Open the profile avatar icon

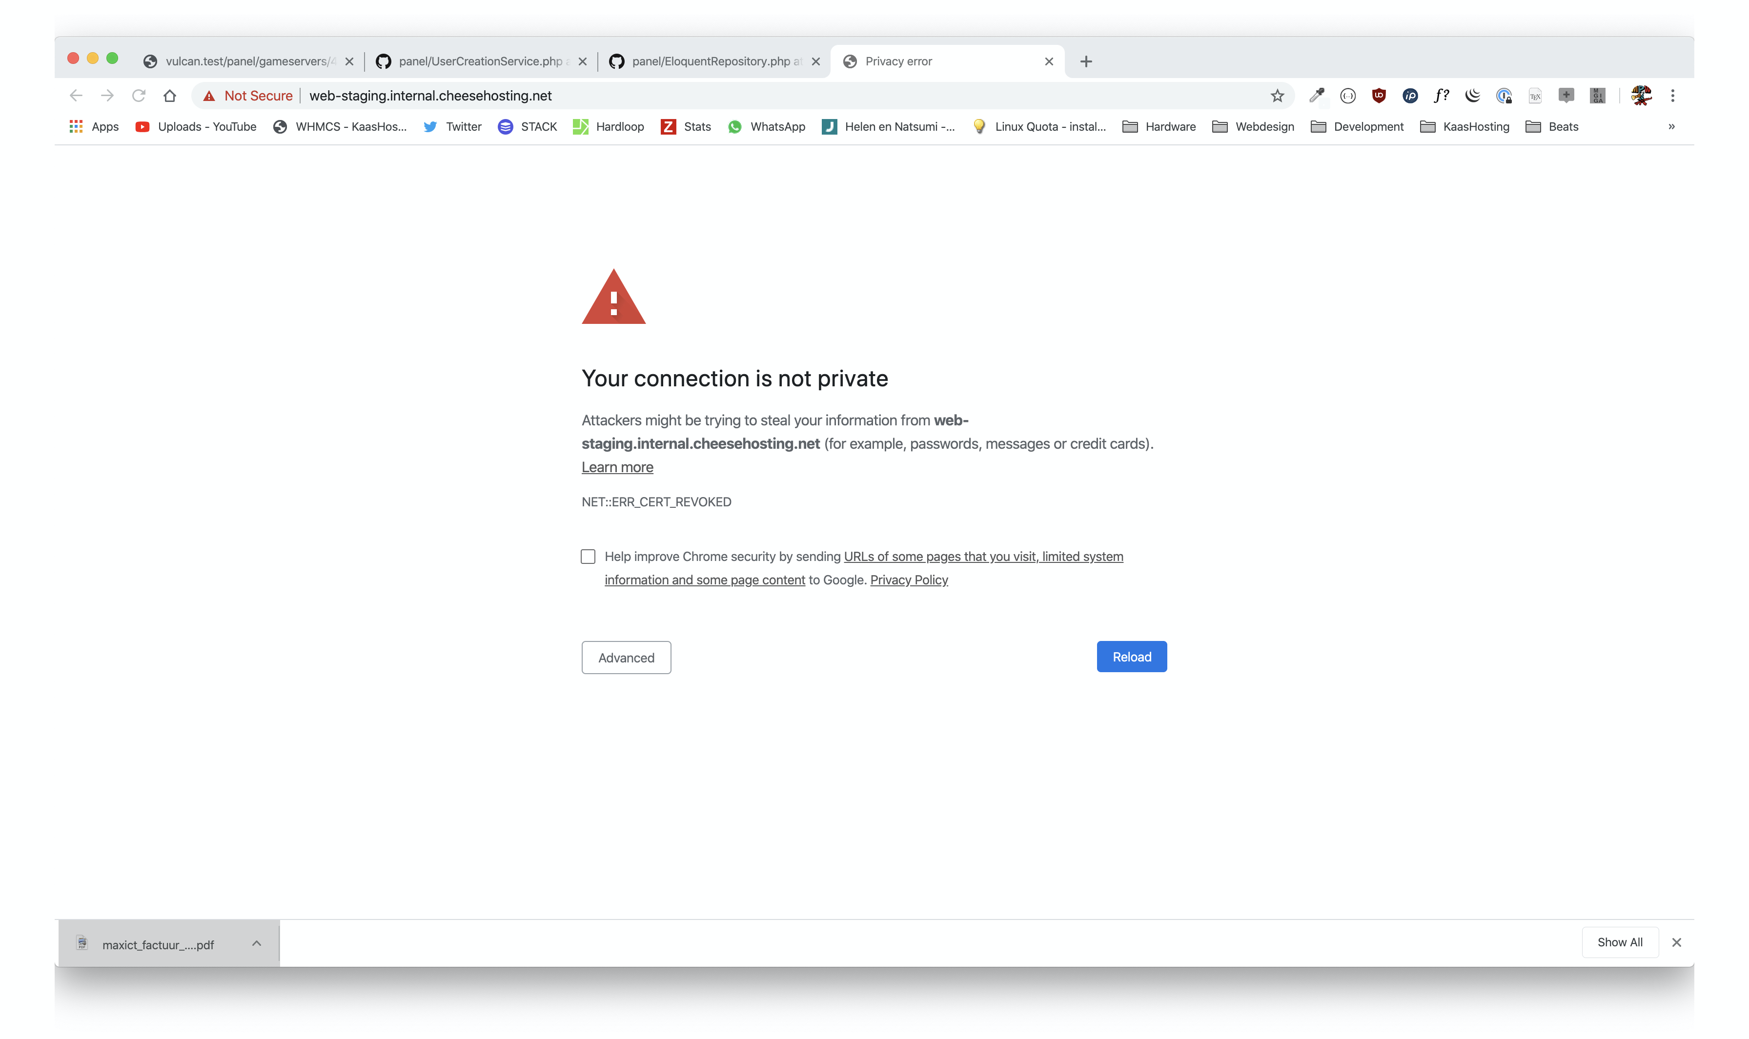[x=1641, y=96]
